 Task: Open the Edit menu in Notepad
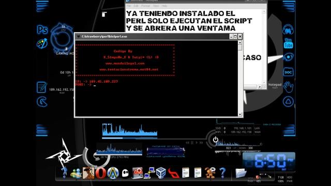[136, 6]
